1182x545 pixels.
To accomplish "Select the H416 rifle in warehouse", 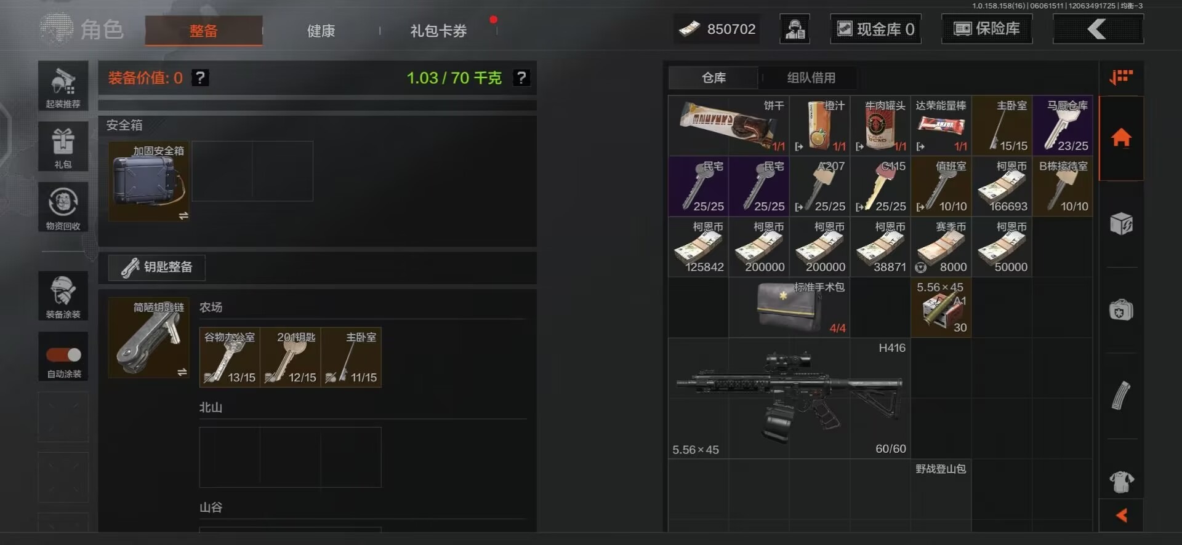I will [789, 398].
